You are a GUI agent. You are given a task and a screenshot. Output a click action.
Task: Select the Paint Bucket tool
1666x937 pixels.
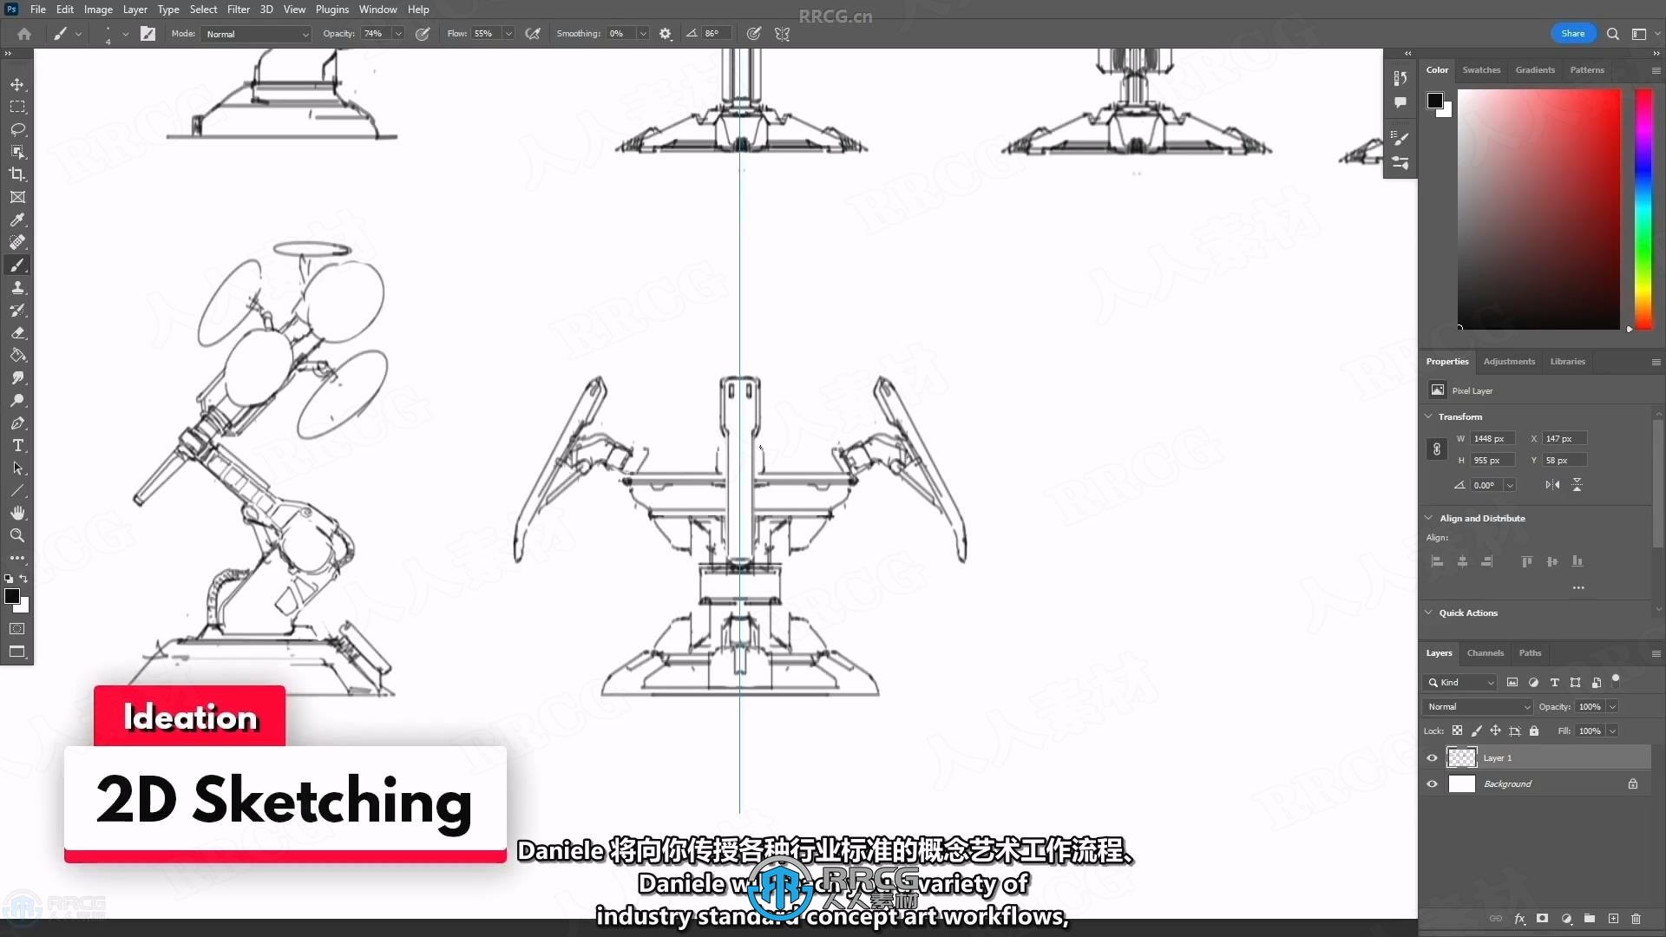[x=17, y=355]
